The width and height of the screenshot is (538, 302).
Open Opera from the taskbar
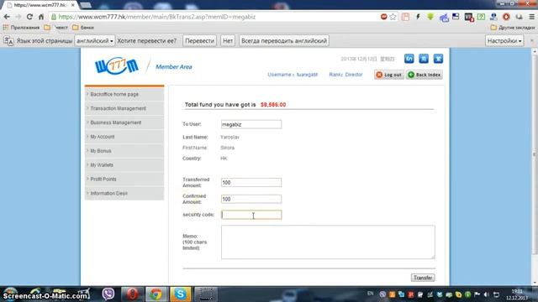pyautogui.click(x=132, y=294)
